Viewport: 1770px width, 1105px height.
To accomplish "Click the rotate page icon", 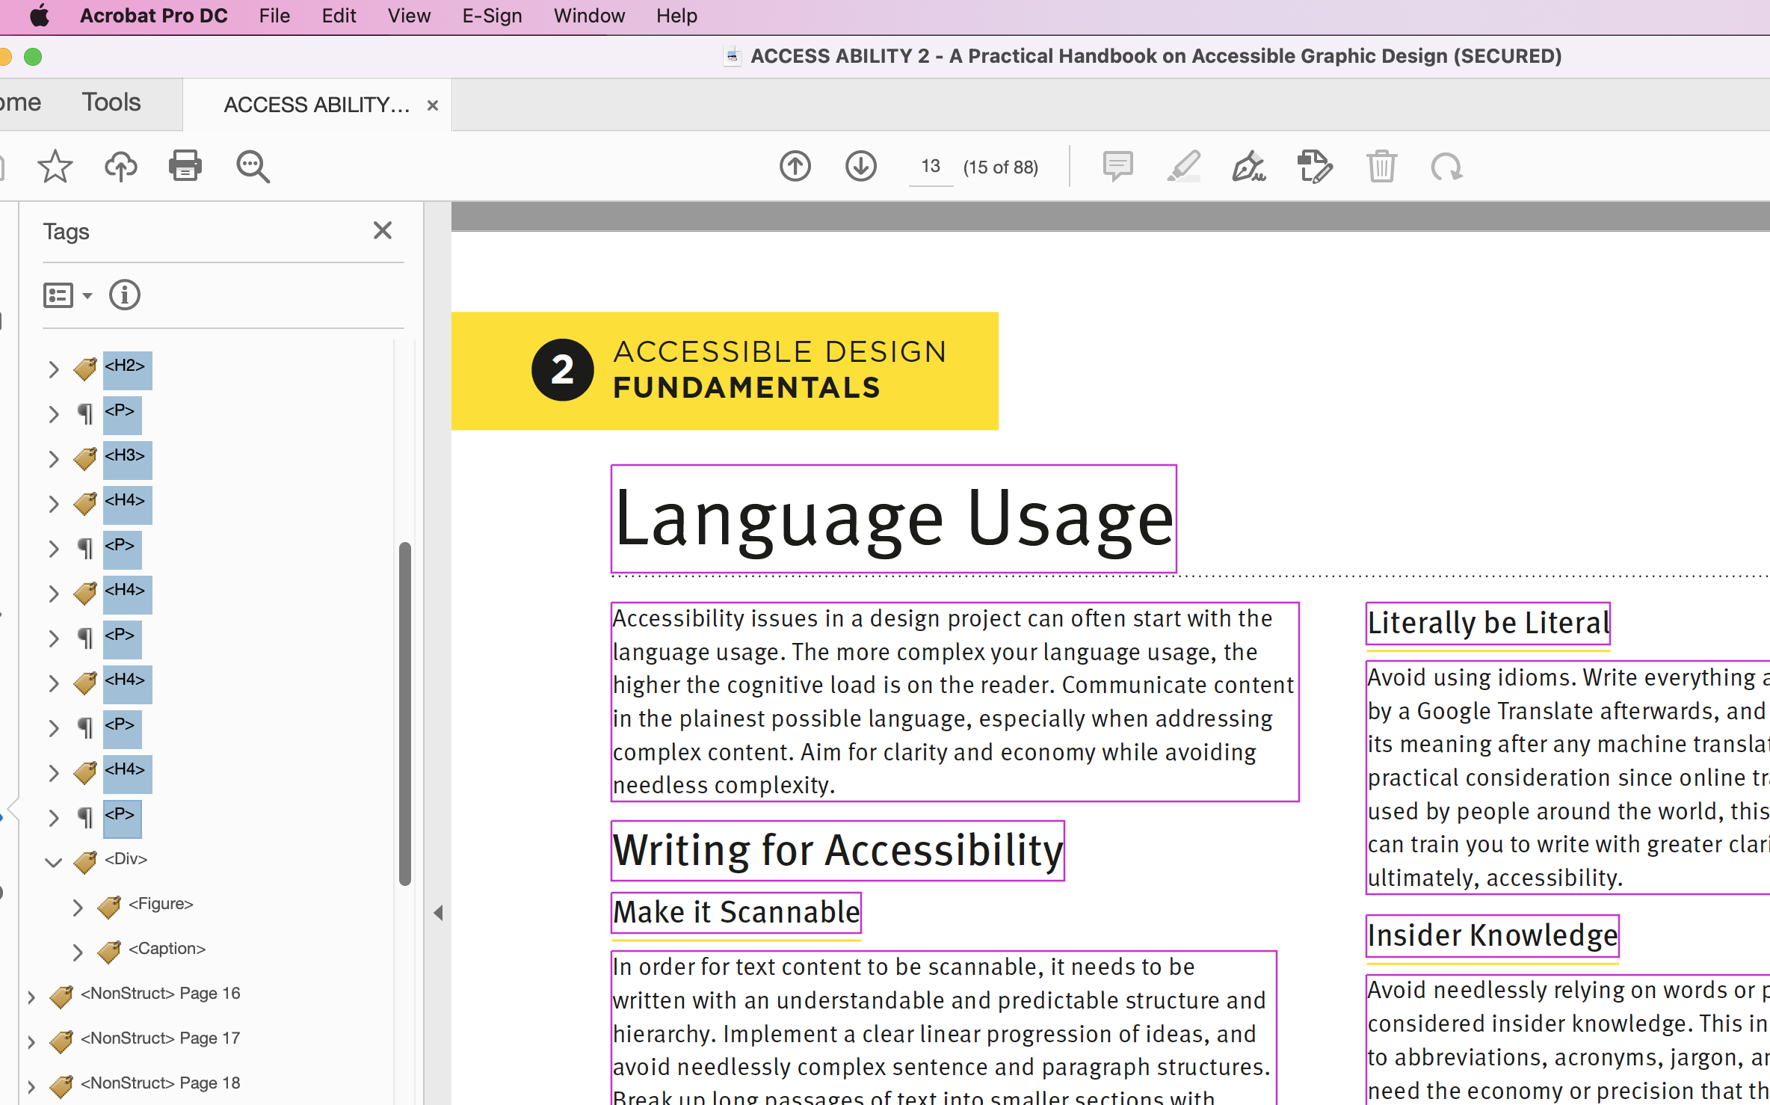I will [1447, 166].
